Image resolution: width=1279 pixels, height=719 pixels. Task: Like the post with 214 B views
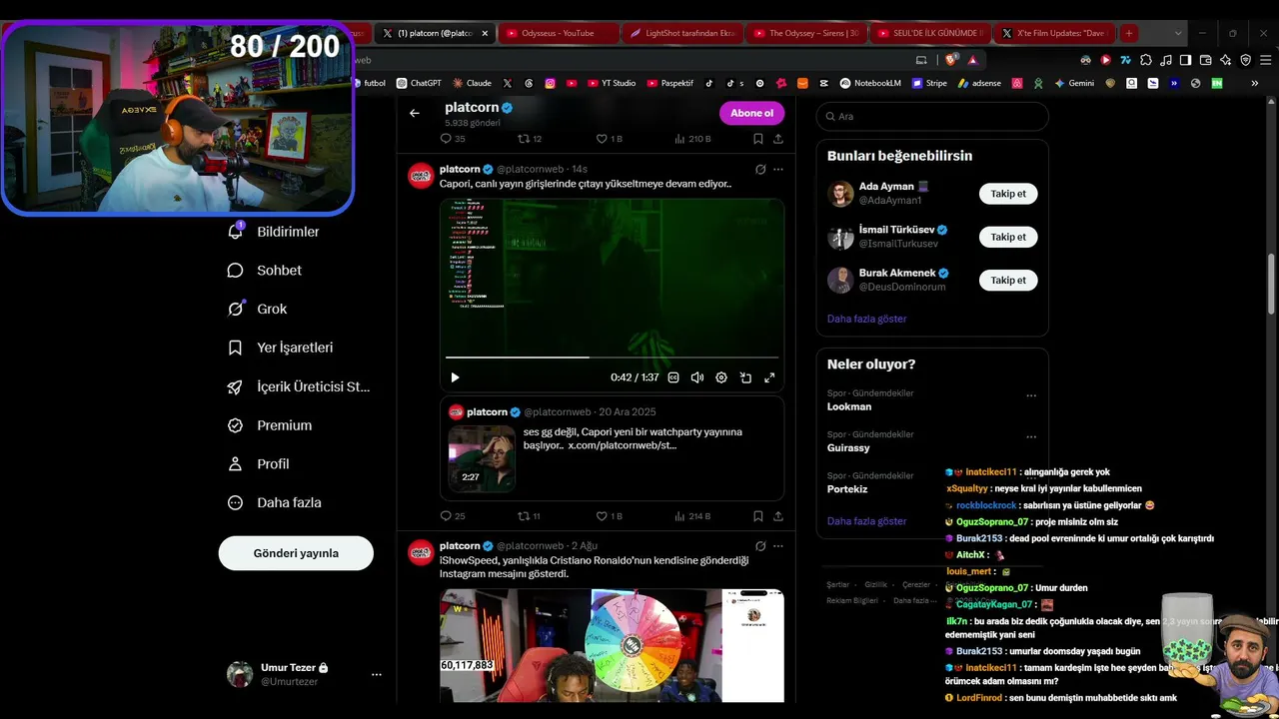(609, 516)
